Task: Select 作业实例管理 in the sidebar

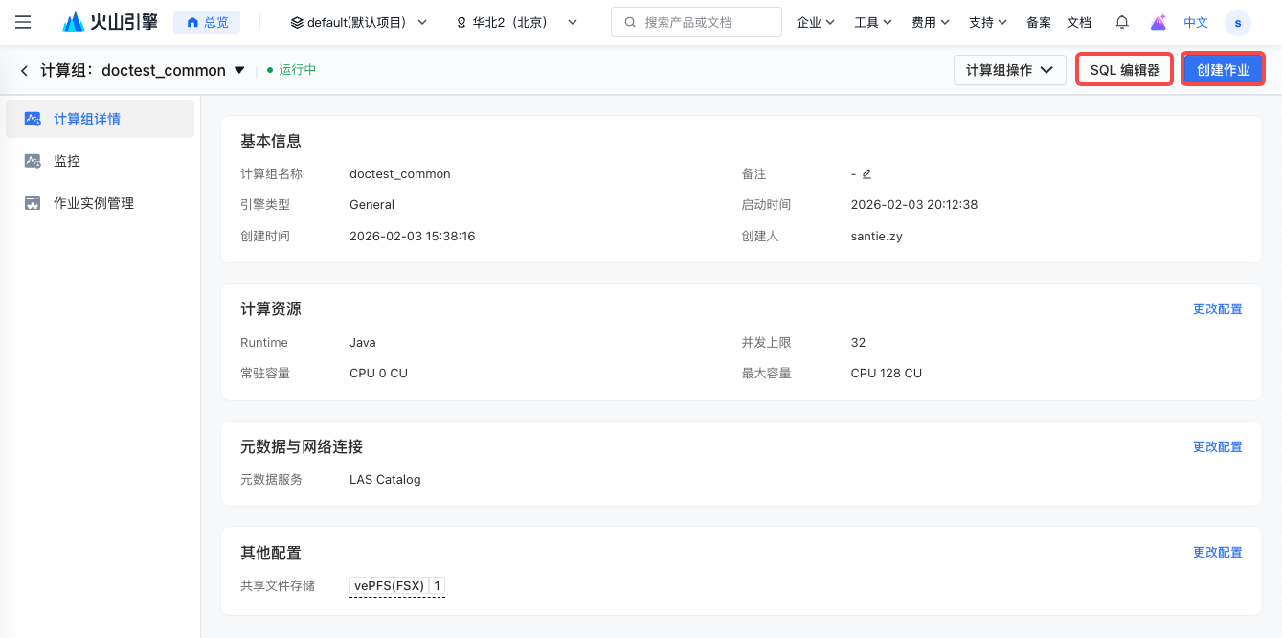Action: 100,203
